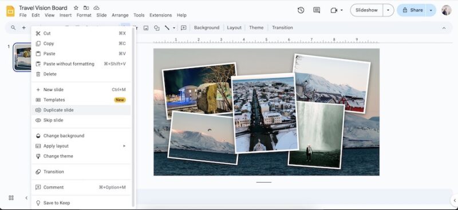Choose Cut from the context menu
The width and height of the screenshot is (458, 210).
click(81, 33)
